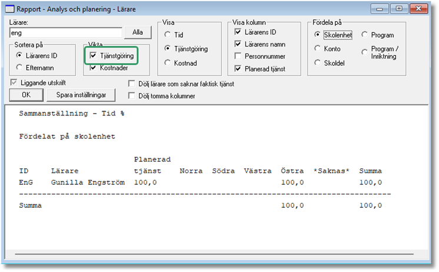Select Skoldel distribution option
This screenshot has width=439, height=272.
pyautogui.click(x=318, y=62)
